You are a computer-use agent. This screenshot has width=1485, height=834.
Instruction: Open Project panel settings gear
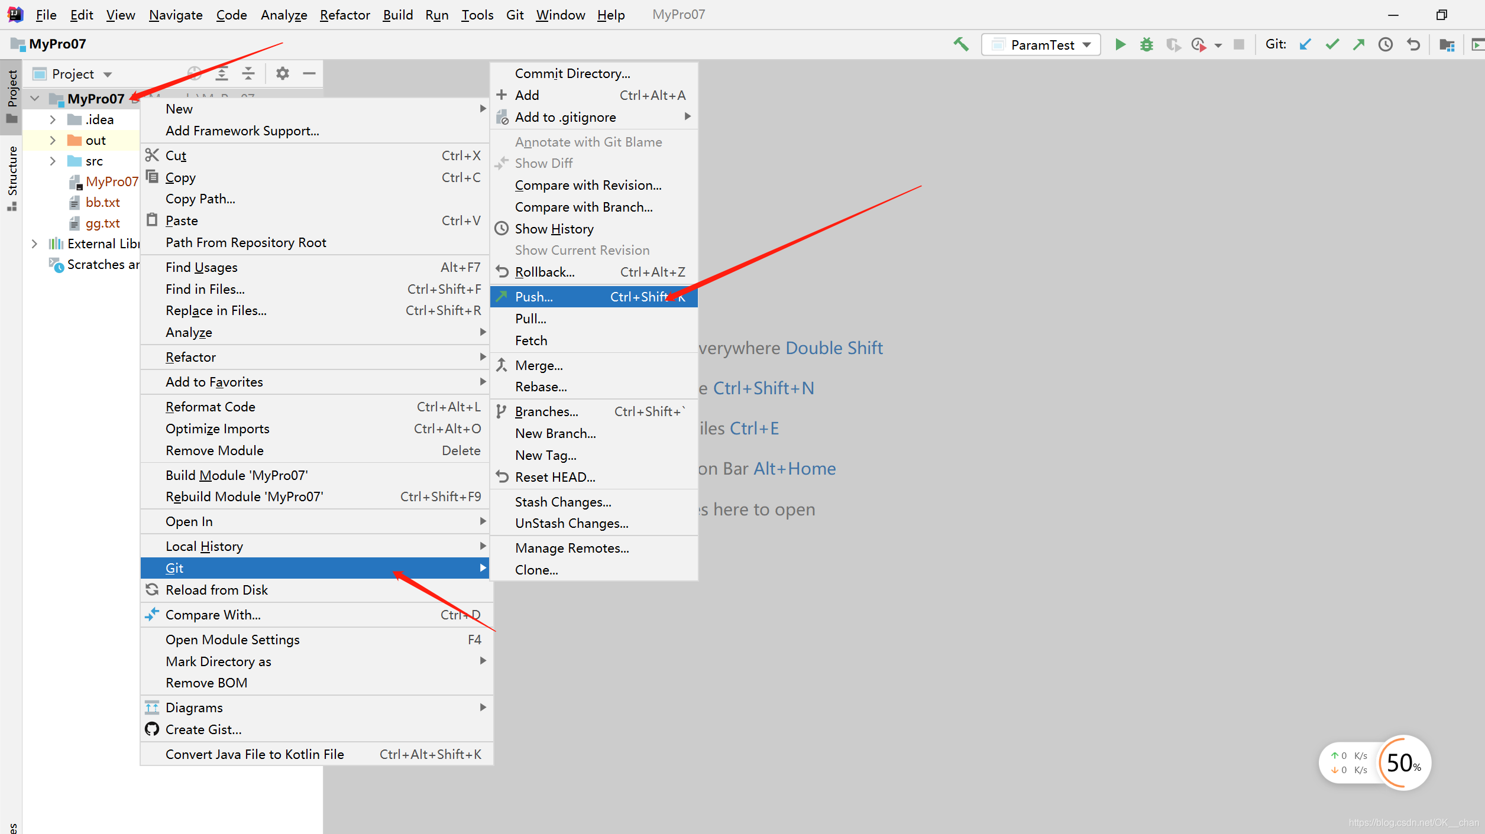283,73
